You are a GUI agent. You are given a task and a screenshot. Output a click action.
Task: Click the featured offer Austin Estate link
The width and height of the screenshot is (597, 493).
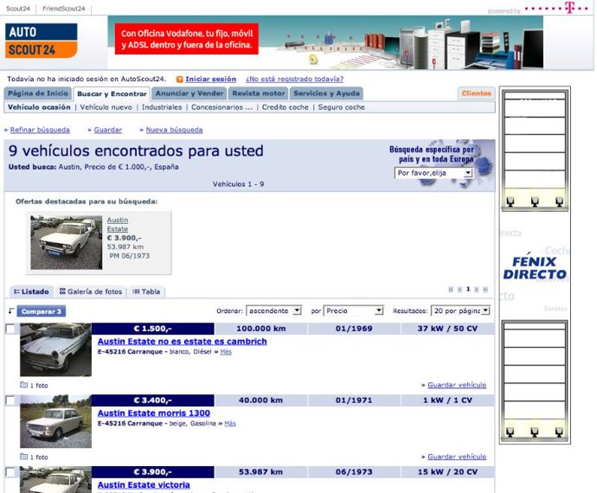[118, 225]
